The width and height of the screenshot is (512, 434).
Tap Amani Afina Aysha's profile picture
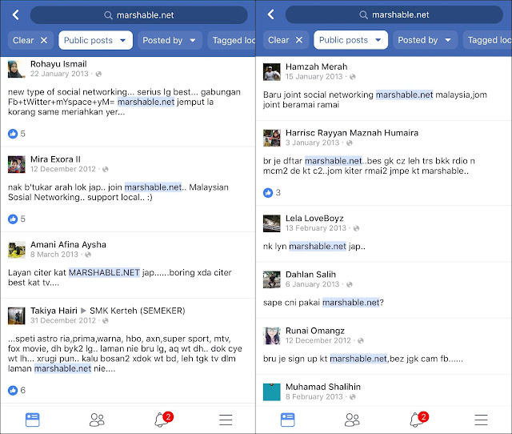(16, 250)
